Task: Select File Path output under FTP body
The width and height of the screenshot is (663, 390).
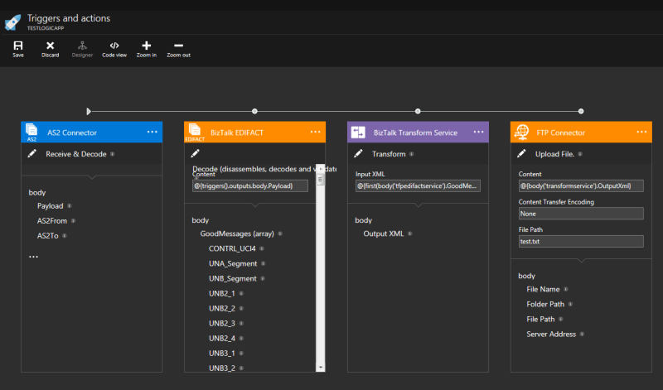Action: point(540,319)
